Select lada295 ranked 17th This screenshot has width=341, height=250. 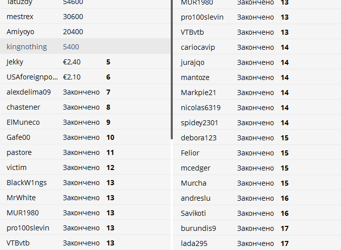point(257,243)
